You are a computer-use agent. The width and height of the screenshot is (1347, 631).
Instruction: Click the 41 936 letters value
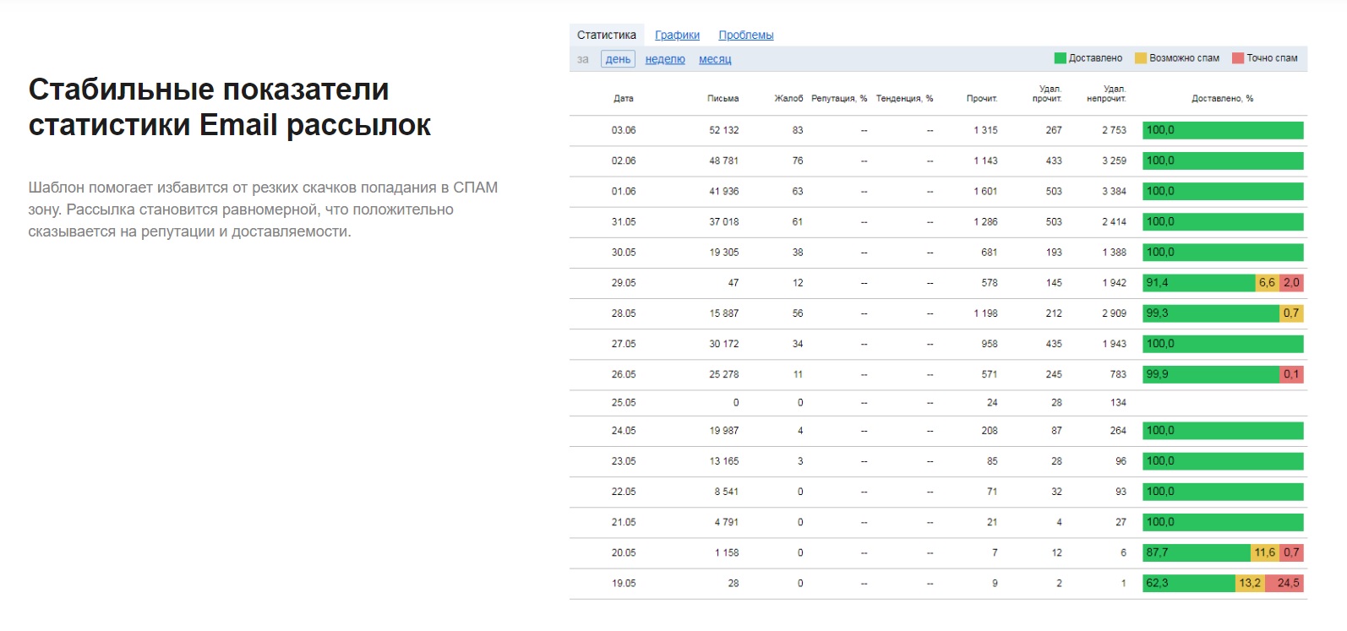point(724,191)
